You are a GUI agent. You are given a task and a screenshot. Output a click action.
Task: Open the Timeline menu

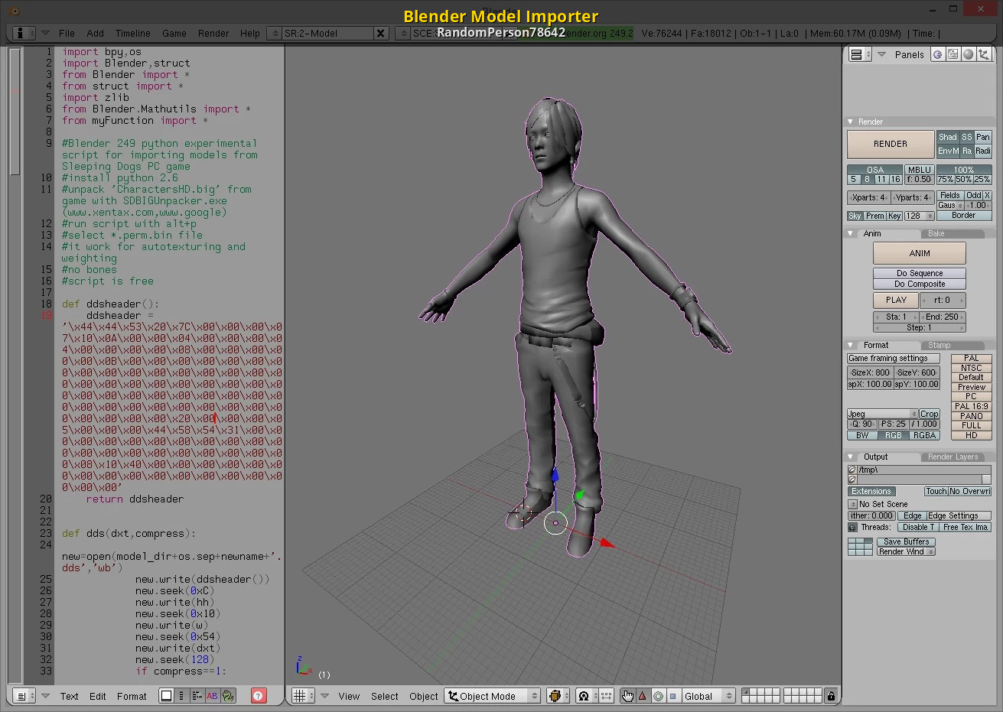132,33
